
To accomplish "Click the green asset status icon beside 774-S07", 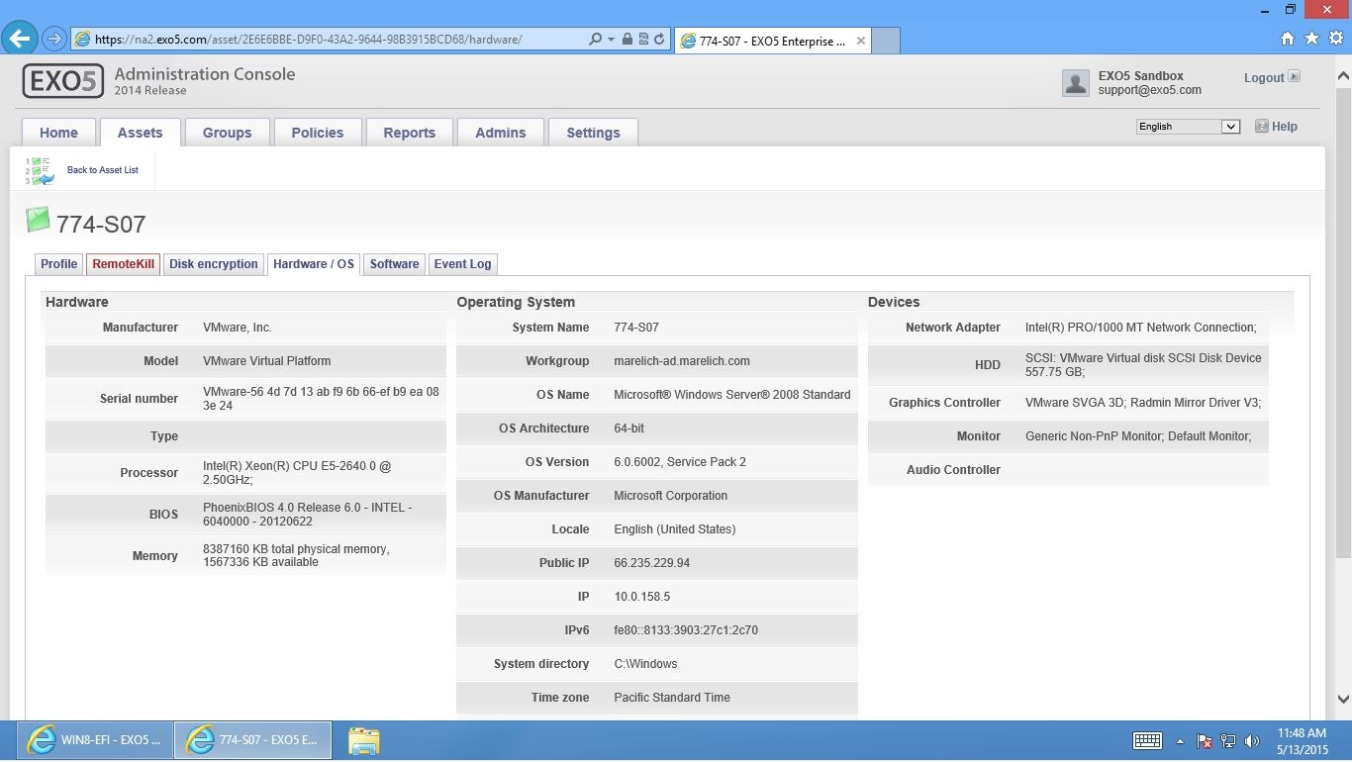I will (x=38, y=219).
